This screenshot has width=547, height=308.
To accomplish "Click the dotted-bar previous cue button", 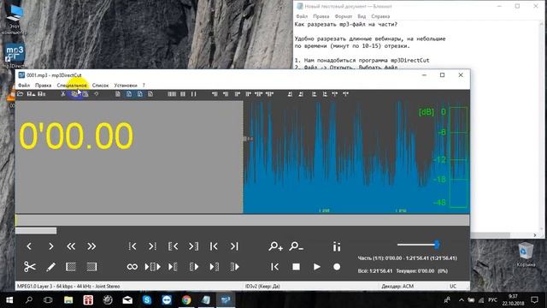I will 132,246.
